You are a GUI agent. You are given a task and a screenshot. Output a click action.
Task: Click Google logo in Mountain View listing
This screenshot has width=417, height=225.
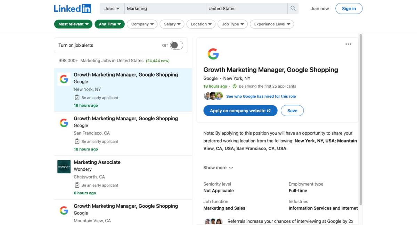pyautogui.click(x=64, y=210)
